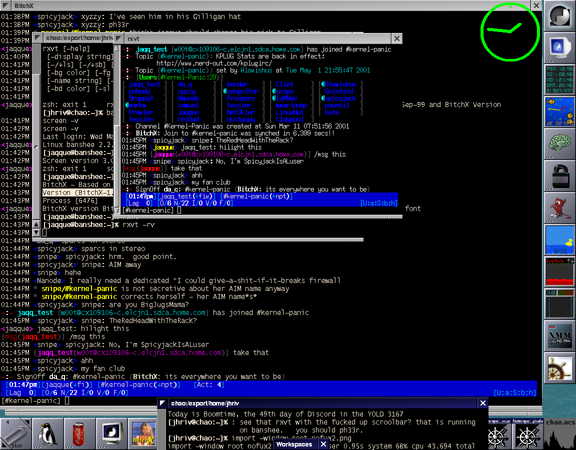
Task: Open window menu of upper chao rxvt window
Action: pos(37,38)
